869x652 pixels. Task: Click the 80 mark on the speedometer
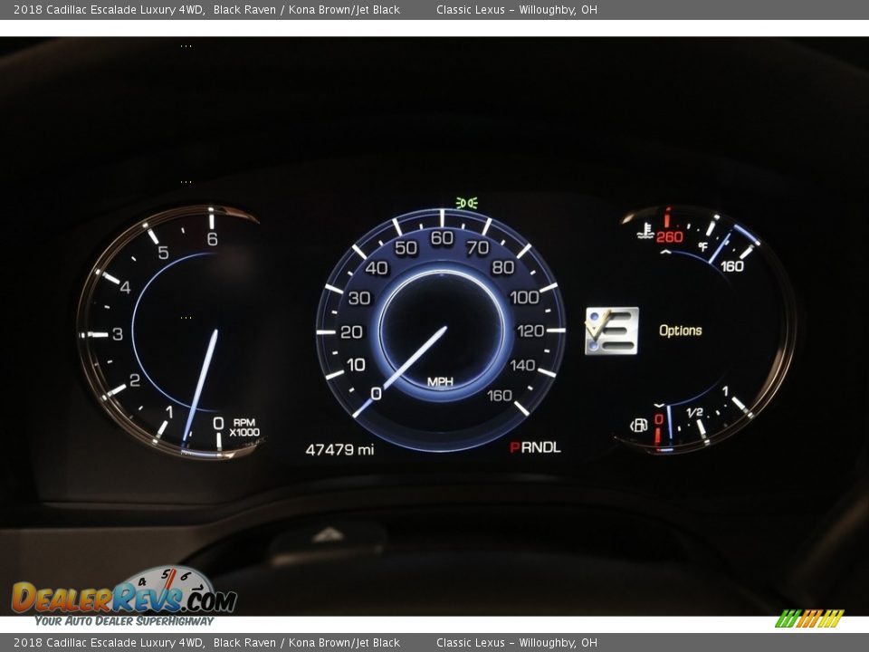pyautogui.click(x=502, y=267)
